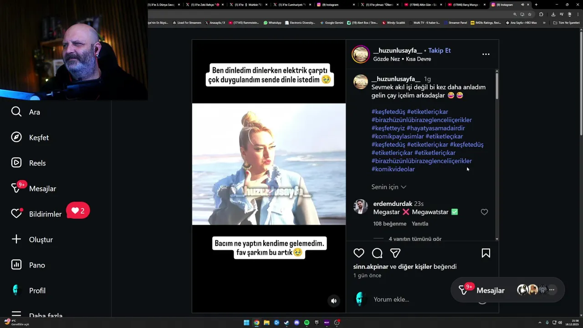583x328 pixels.
Task: Open a new browser tab
Action: (536, 5)
